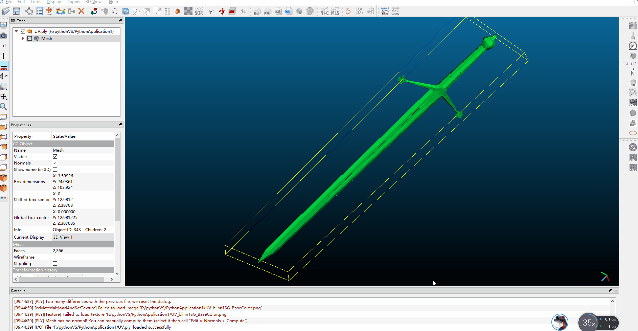Enable the auto pivot crosshair icon
638x331 pixels.
4,66
